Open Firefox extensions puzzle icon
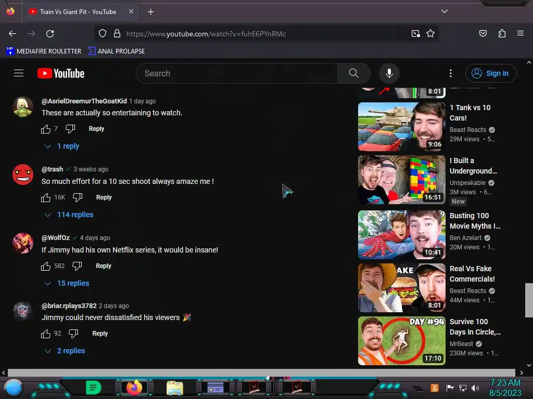533x399 pixels. click(x=502, y=33)
